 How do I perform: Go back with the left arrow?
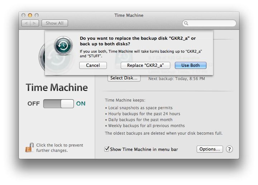pos(26,23)
